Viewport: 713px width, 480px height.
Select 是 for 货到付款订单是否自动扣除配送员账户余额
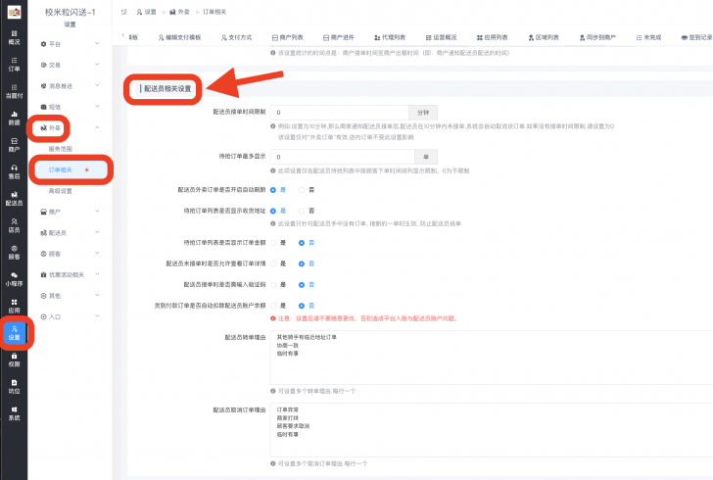[x=273, y=306]
